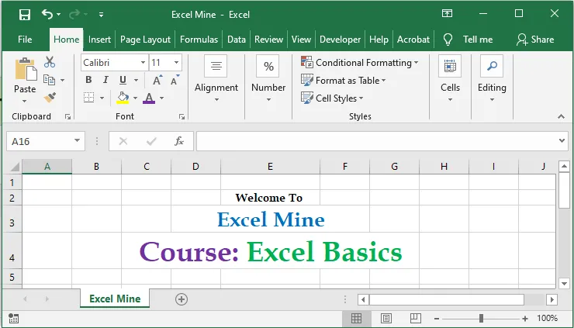Open the Fill Color dropdown arrow
The width and height of the screenshot is (574, 328).
135,98
